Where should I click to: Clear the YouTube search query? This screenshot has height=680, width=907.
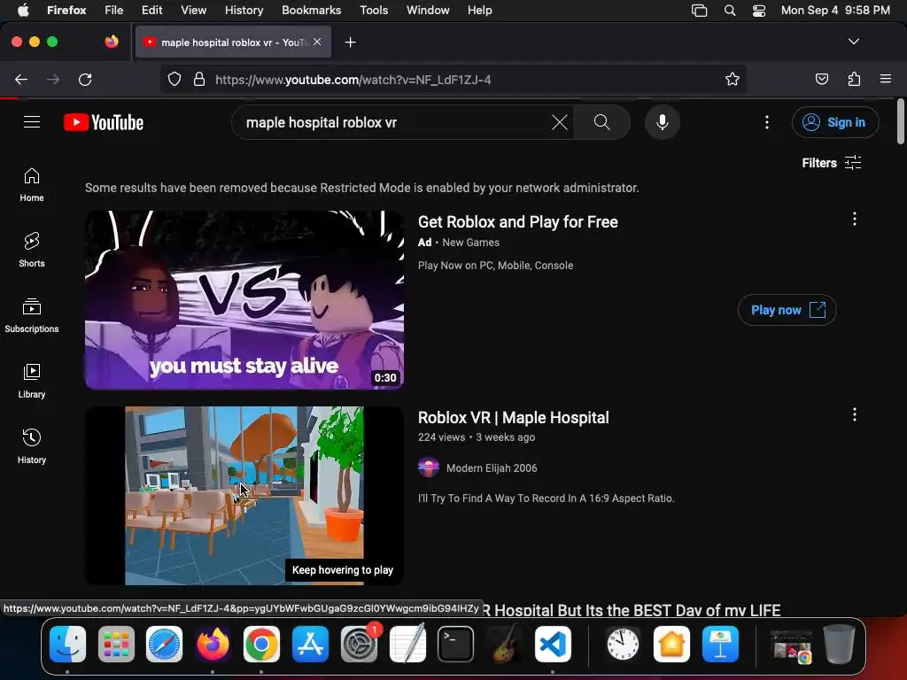click(560, 122)
